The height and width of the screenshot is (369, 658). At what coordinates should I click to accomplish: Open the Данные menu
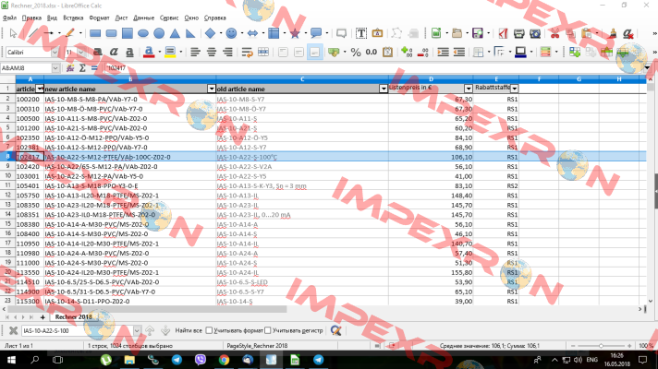click(143, 18)
